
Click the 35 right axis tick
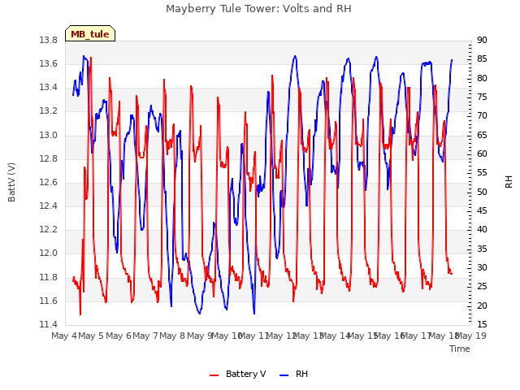[482, 249]
